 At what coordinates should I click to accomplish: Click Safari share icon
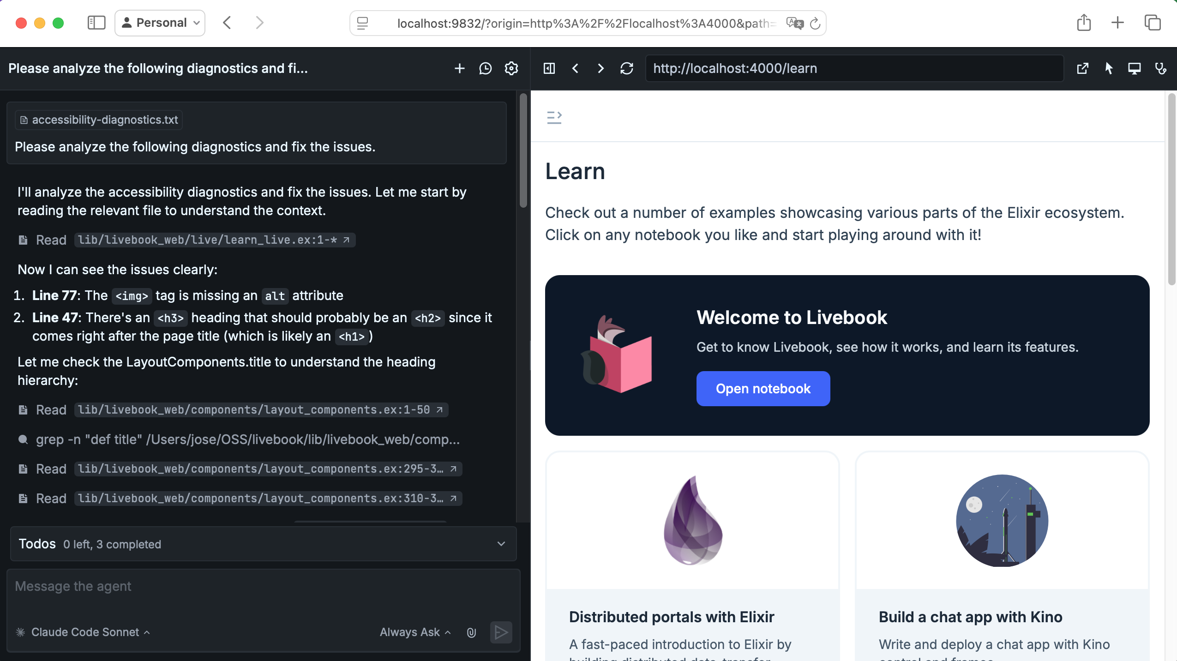point(1084,23)
